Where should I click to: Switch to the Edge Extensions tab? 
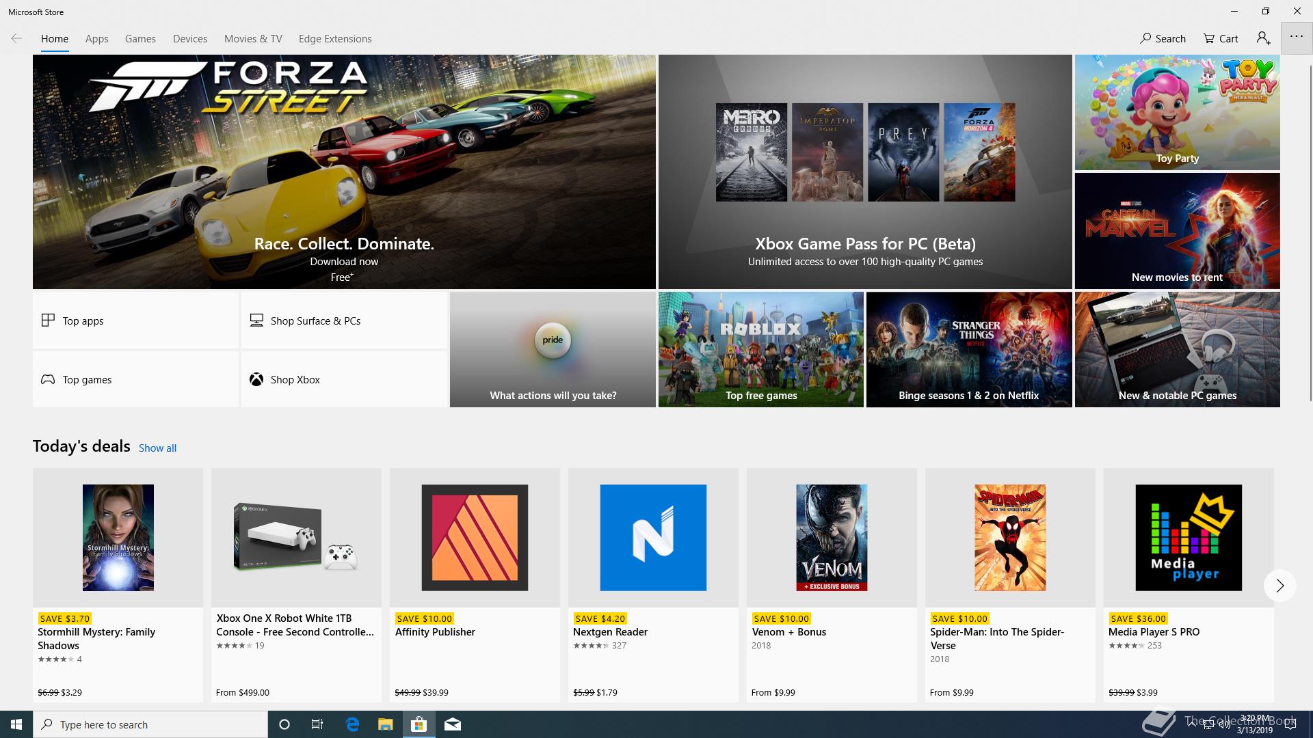[x=335, y=38]
